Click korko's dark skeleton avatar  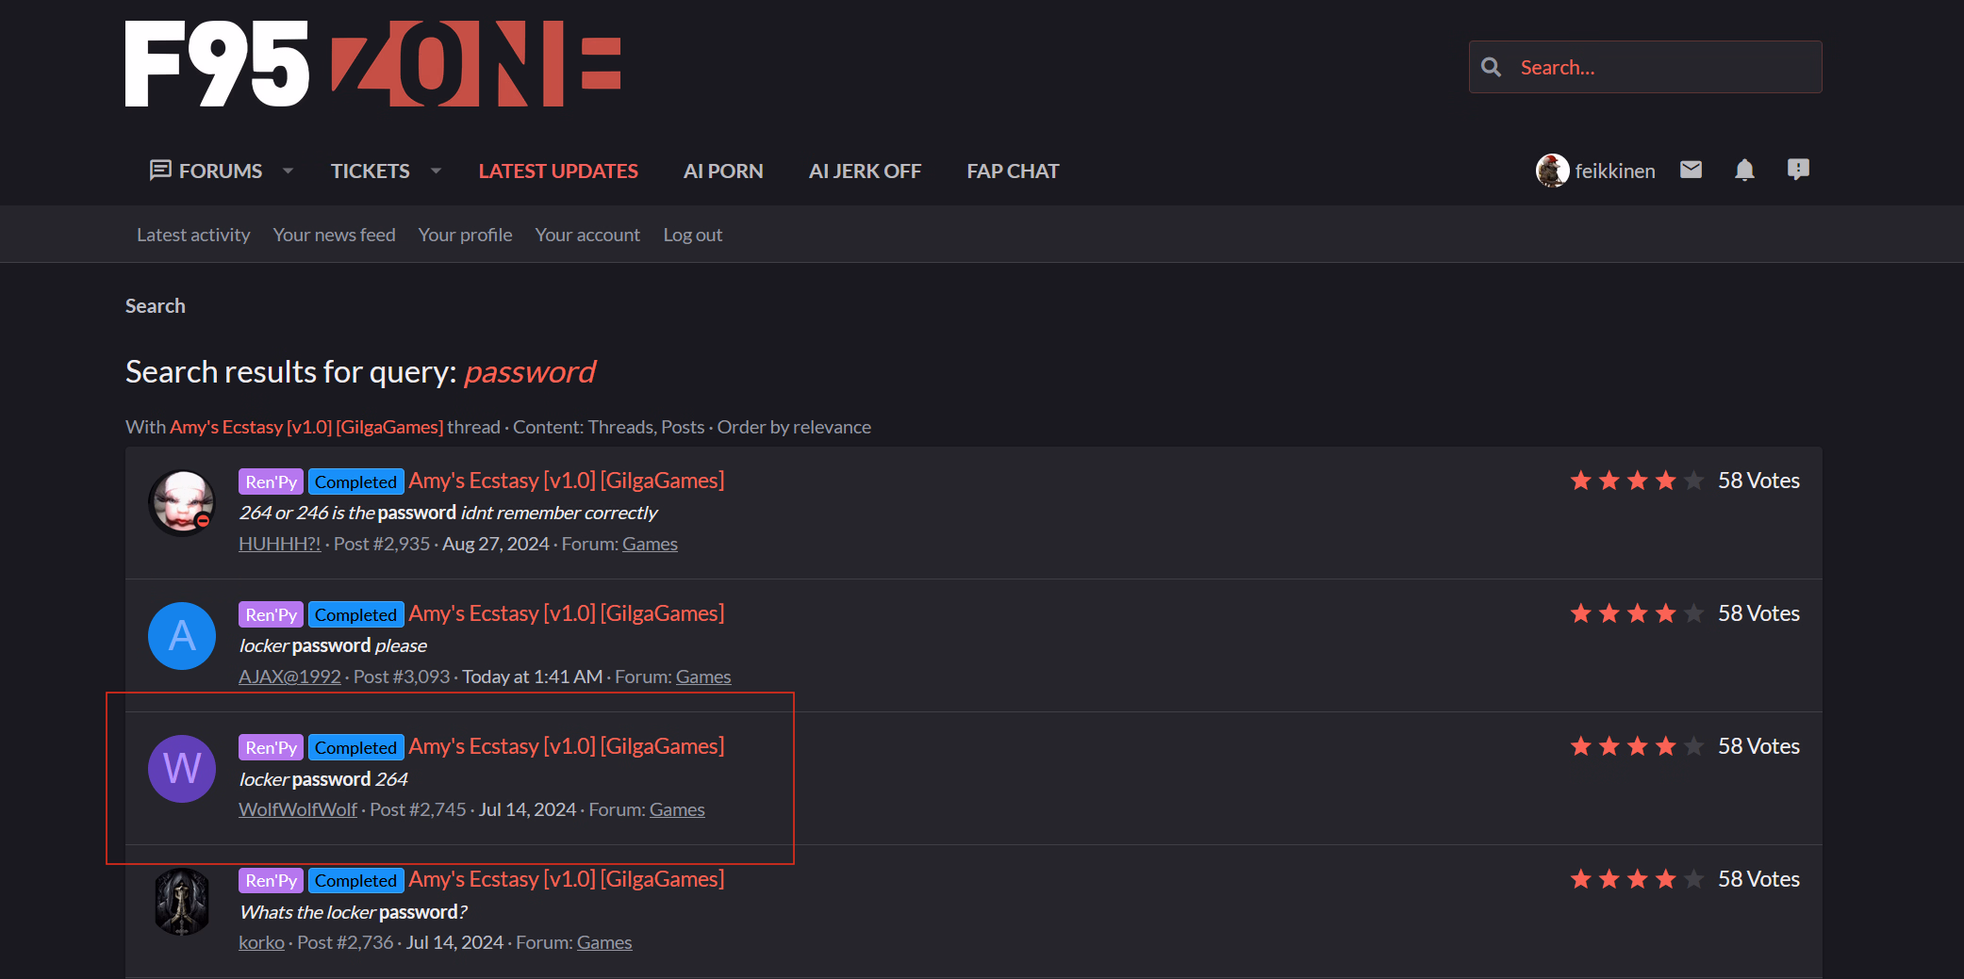click(182, 902)
